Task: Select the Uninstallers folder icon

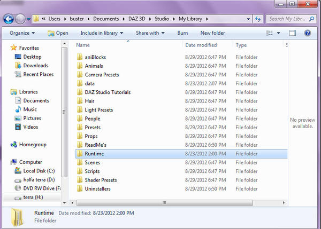Action: (x=80, y=189)
